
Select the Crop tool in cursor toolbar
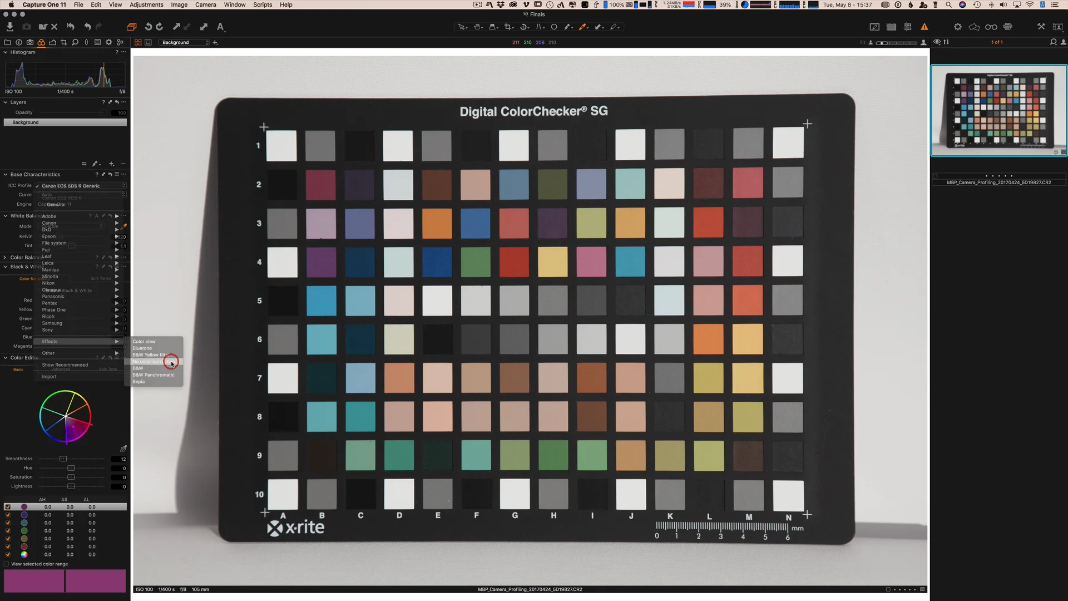point(508,27)
